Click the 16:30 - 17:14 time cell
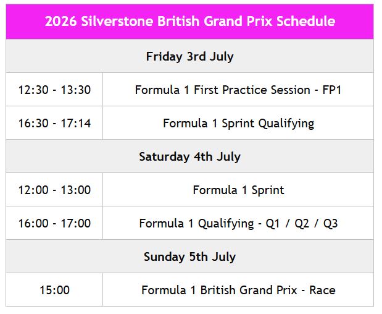This screenshot has width=382, height=314. [54, 124]
